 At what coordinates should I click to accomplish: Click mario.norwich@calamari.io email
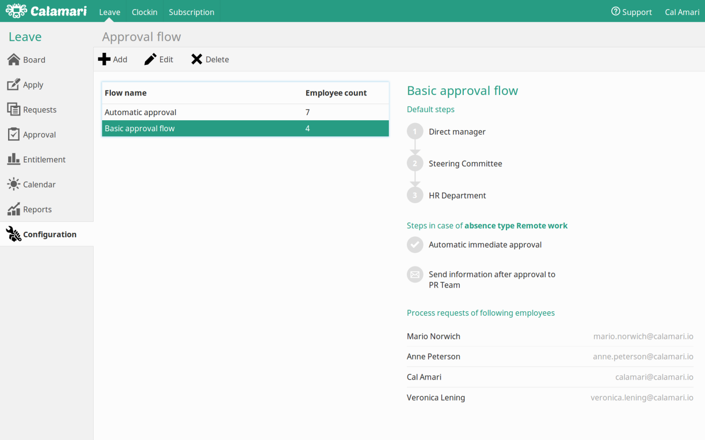click(x=643, y=336)
